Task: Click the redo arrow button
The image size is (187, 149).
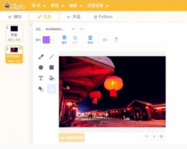Action: pyautogui.click(x=81, y=29)
